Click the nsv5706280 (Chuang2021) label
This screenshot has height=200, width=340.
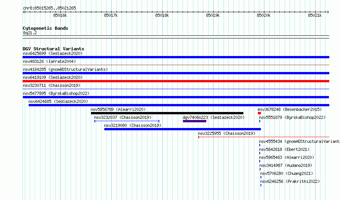point(287,173)
